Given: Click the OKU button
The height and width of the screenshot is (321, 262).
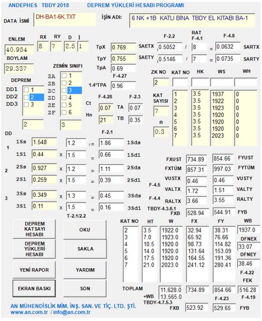Looking at the screenshot, I should pyautogui.click(x=85, y=230).
